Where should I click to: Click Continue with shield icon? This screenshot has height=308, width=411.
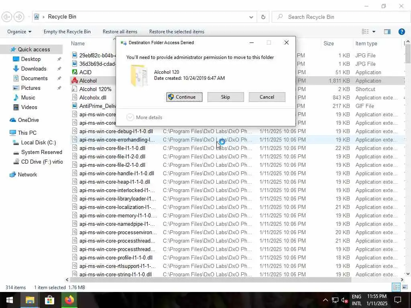(184, 97)
